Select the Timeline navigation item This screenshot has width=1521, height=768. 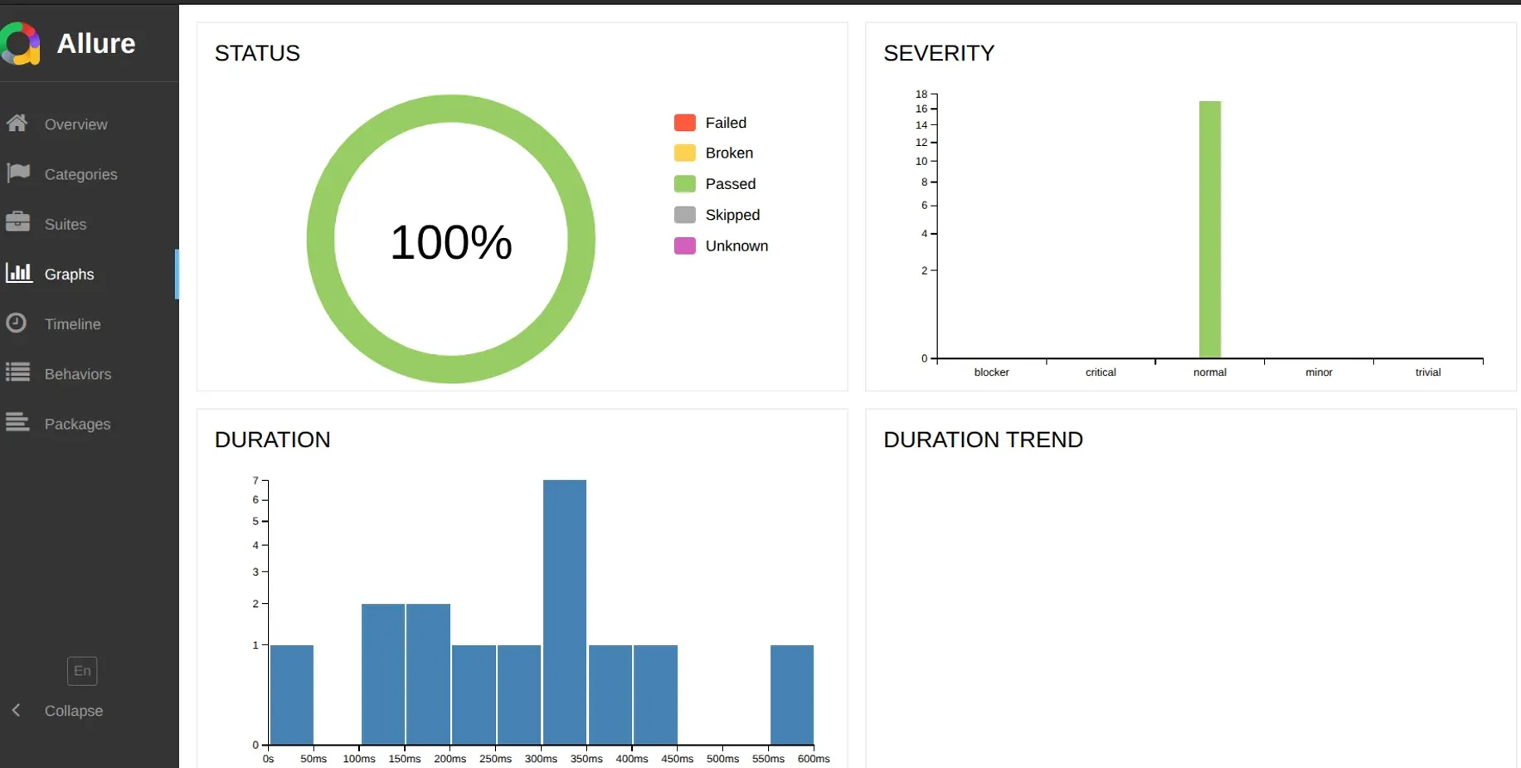tap(72, 323)
